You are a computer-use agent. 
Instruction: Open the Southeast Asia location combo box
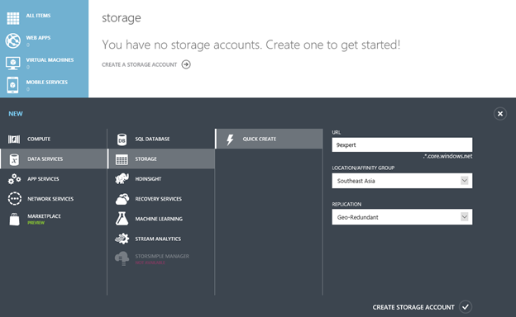(x=402, y=181)
